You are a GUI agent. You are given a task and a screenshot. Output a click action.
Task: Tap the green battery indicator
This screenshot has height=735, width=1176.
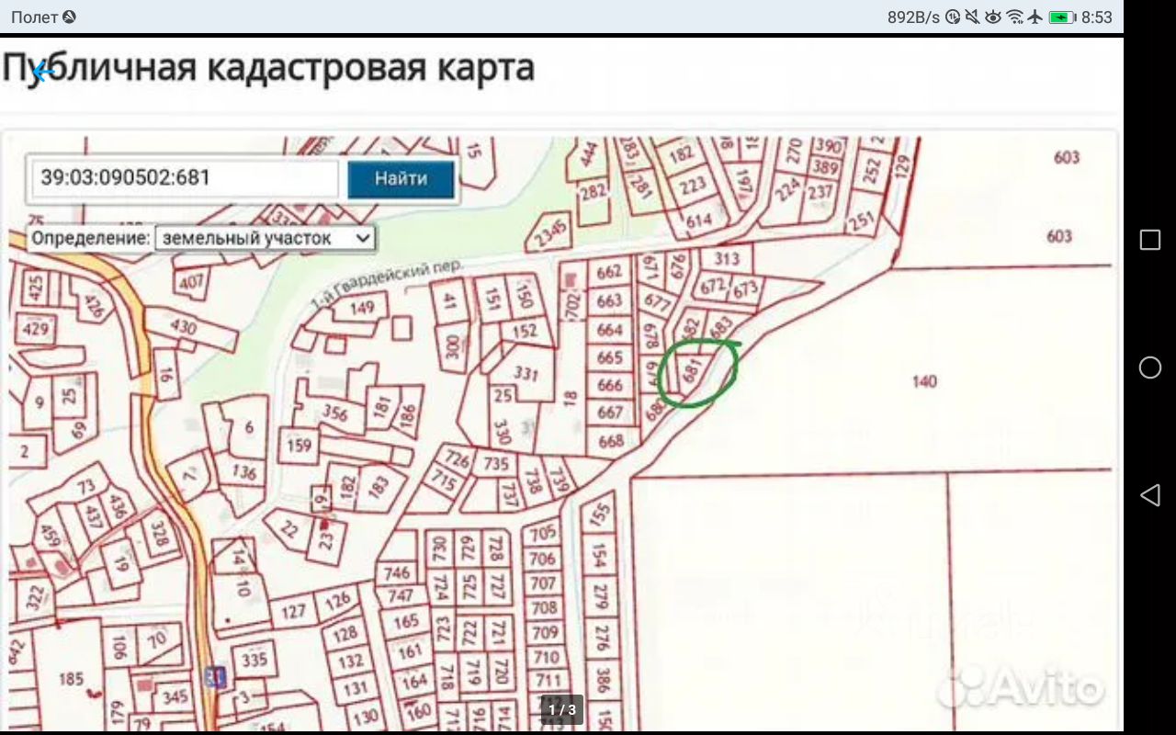click(1062, 17)
